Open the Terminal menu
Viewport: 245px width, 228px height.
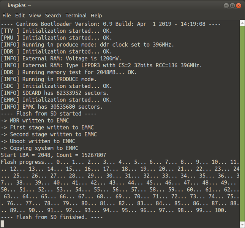tap(76, 16)
